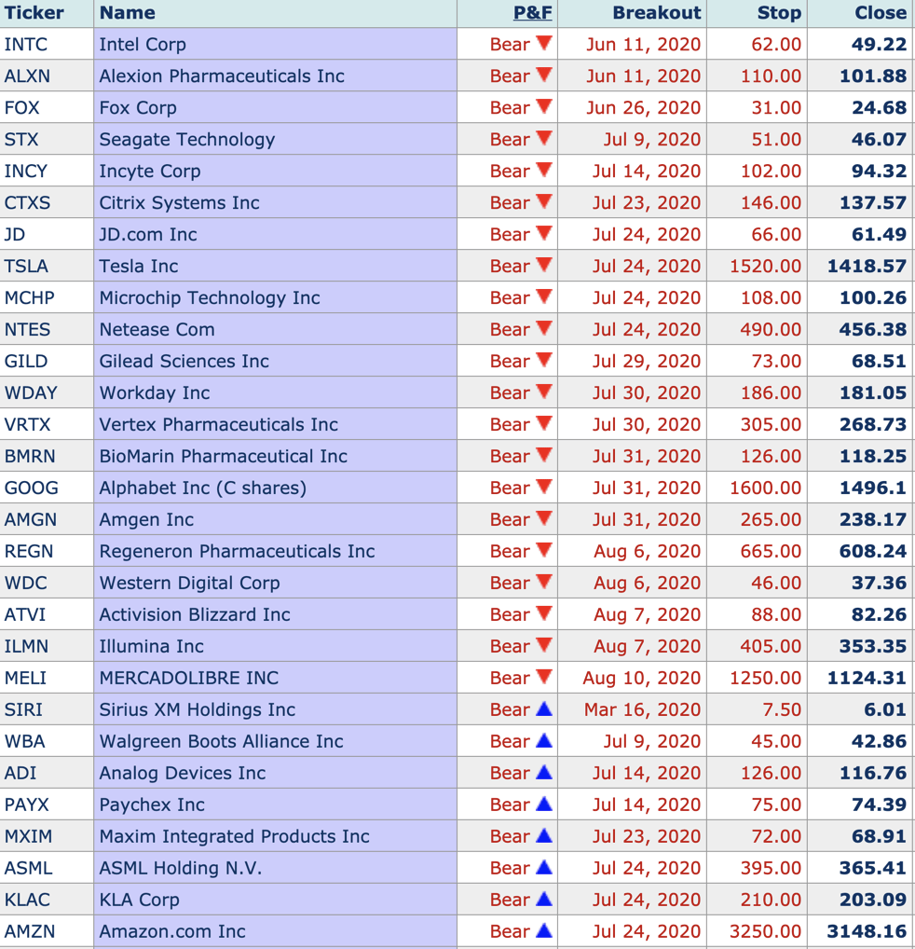Click the Close column header
This screenshot has height=949, width=915.
(880, 13)
